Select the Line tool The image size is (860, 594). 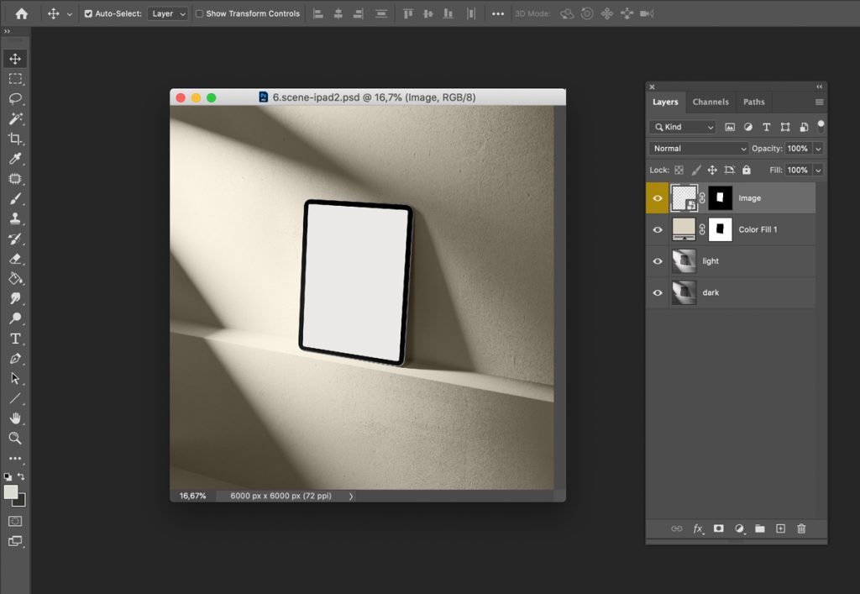[x=15, y=398]
